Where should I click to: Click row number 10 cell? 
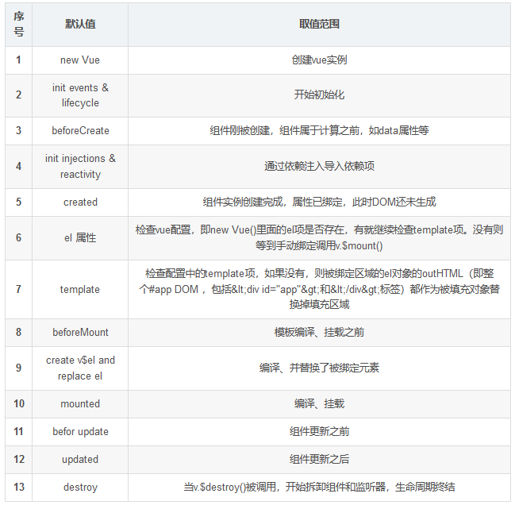(19, 404)
